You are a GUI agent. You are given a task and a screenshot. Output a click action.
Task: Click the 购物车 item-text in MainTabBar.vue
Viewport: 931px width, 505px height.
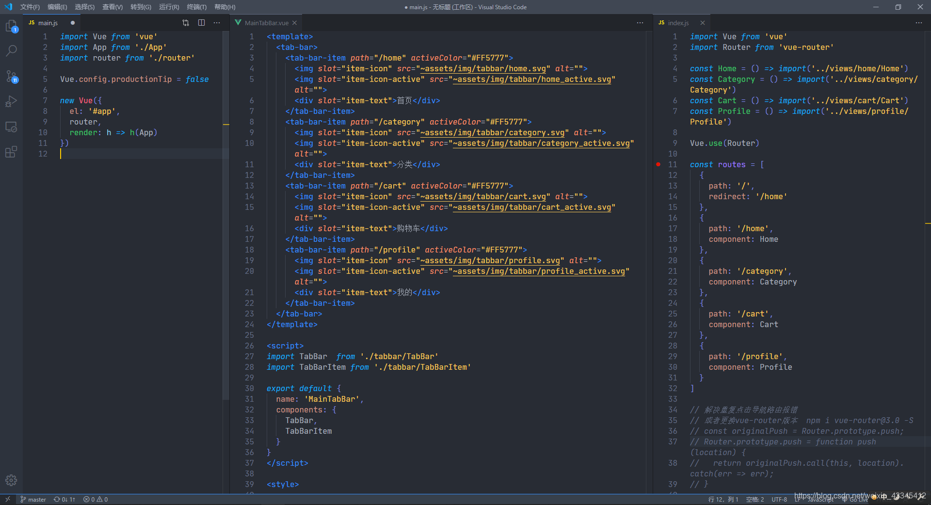coord(408,229)
